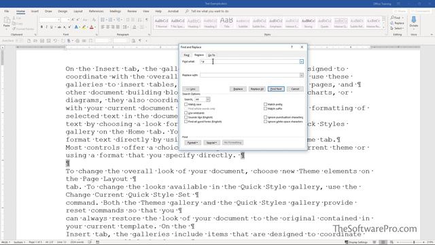Screen dimensions: 435x245
Task: Click the Save icon in quick toolbar
Action: tap(42, 41)
